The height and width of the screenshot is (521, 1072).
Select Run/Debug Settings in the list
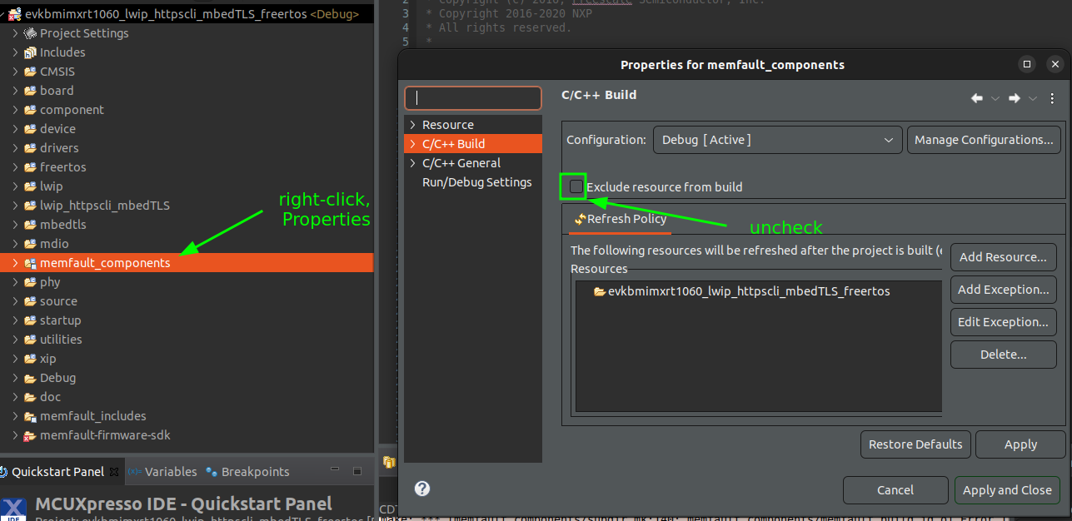pos(476,182)
